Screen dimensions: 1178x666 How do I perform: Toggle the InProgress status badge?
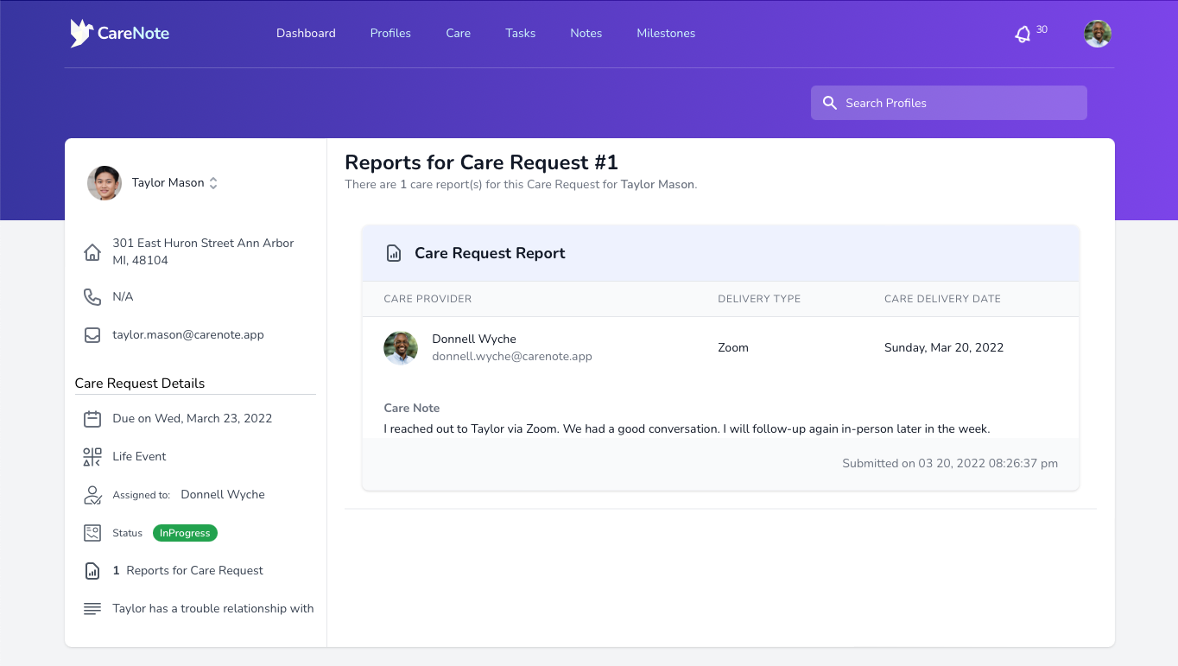tap(185, 533)
